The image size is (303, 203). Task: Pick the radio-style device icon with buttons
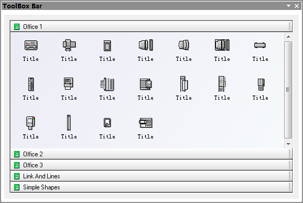146,123
